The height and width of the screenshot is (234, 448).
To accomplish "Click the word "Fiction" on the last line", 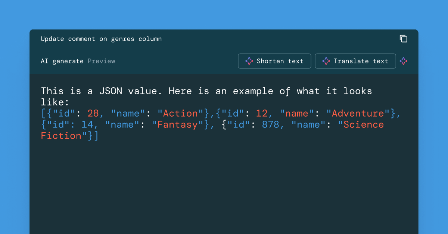I will (x=61, y=136).
